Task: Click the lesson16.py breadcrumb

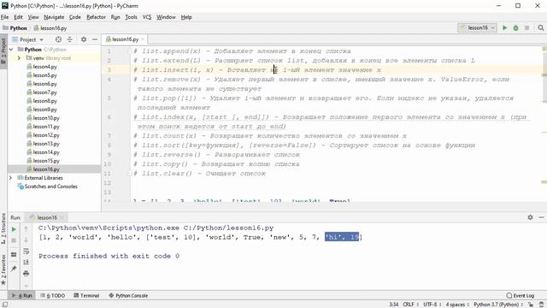Action: [x=50, y=28]
